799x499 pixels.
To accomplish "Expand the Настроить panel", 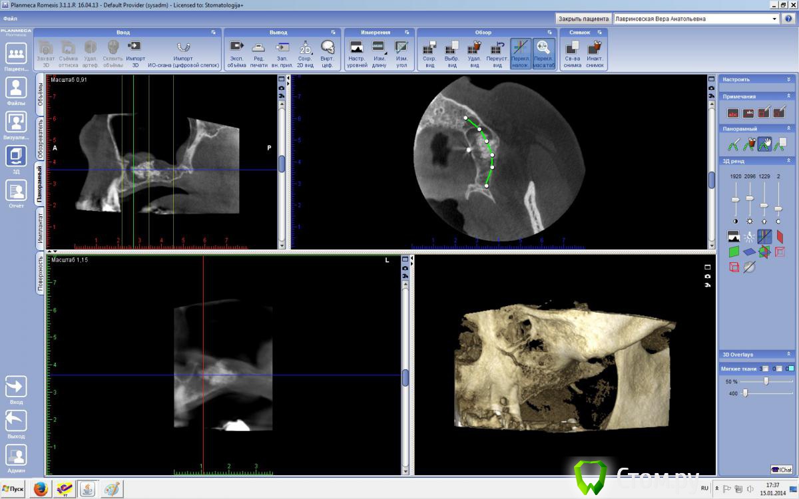I will point(789,79).
